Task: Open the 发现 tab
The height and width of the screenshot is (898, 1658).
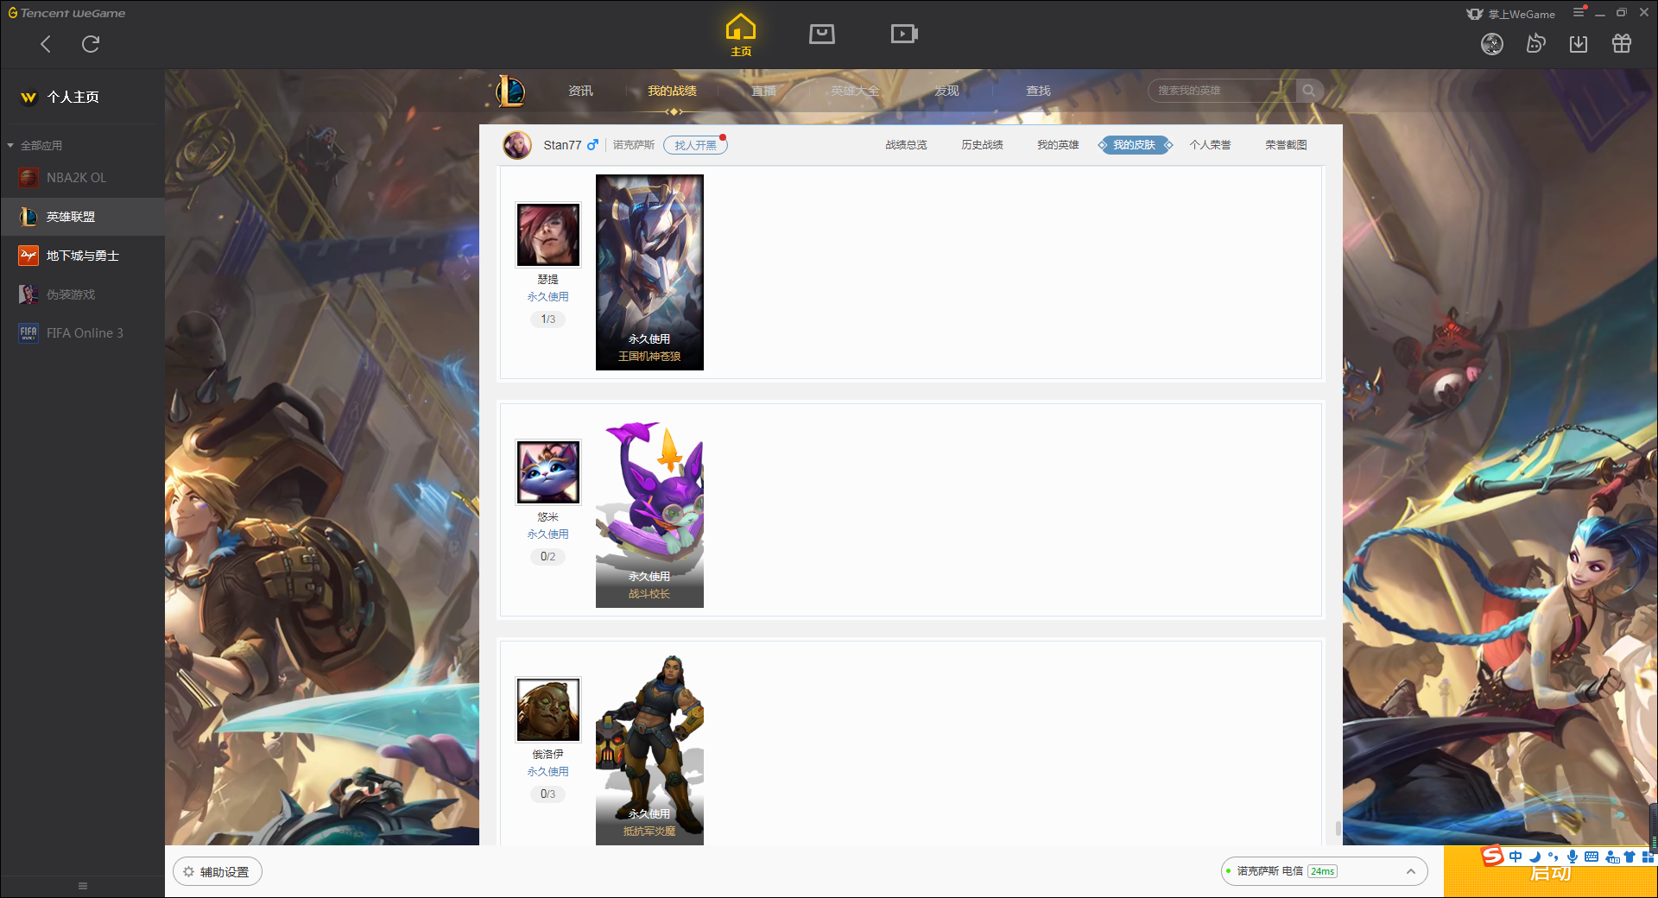Action: (x=946, y=91)
